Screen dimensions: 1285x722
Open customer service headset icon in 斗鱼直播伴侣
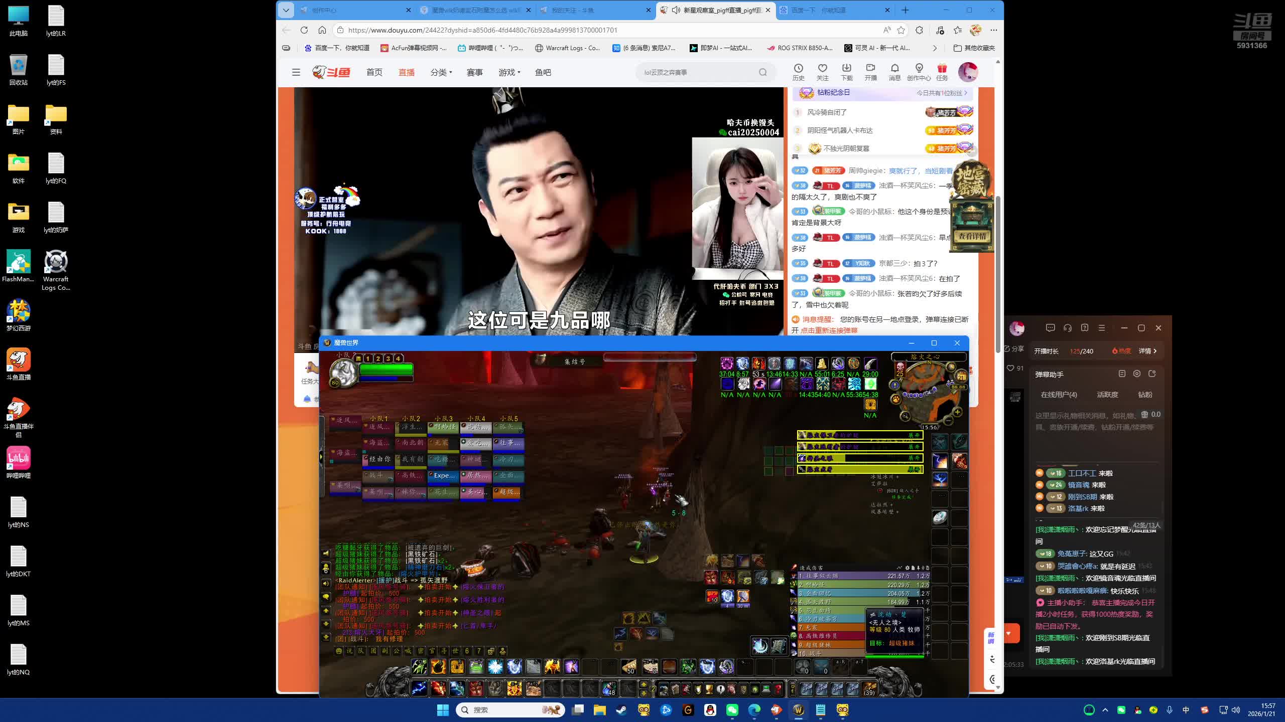1068,328
